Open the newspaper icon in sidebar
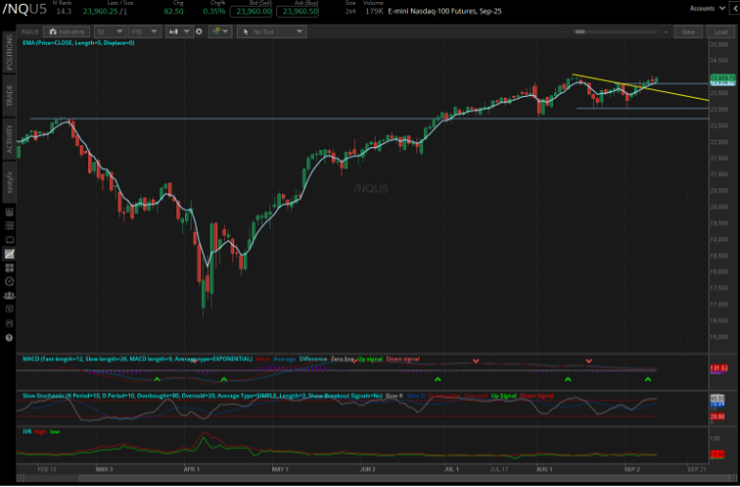This screenshot has width=740, height=487. 9,212
